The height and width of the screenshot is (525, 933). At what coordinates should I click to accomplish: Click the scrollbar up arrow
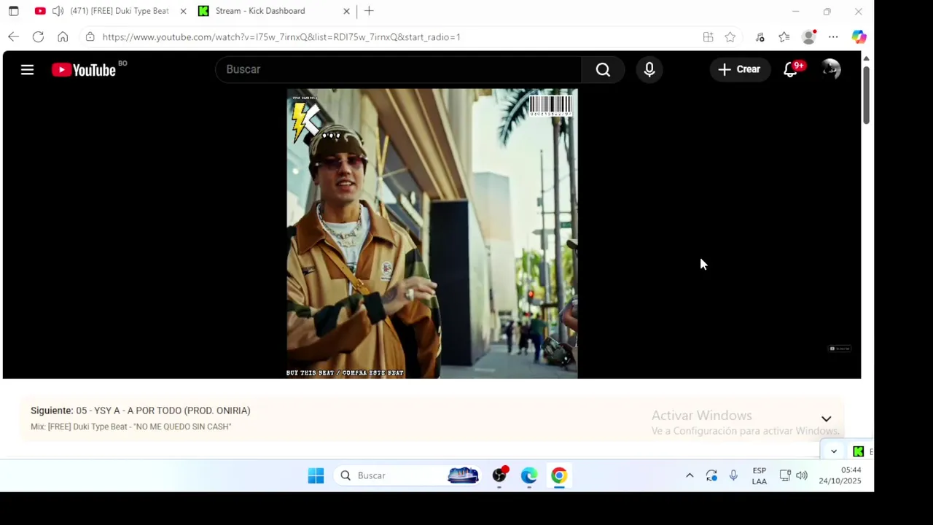tap(866, 58)
